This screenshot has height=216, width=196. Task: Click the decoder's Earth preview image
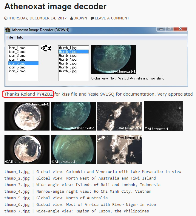click(114, 59)
